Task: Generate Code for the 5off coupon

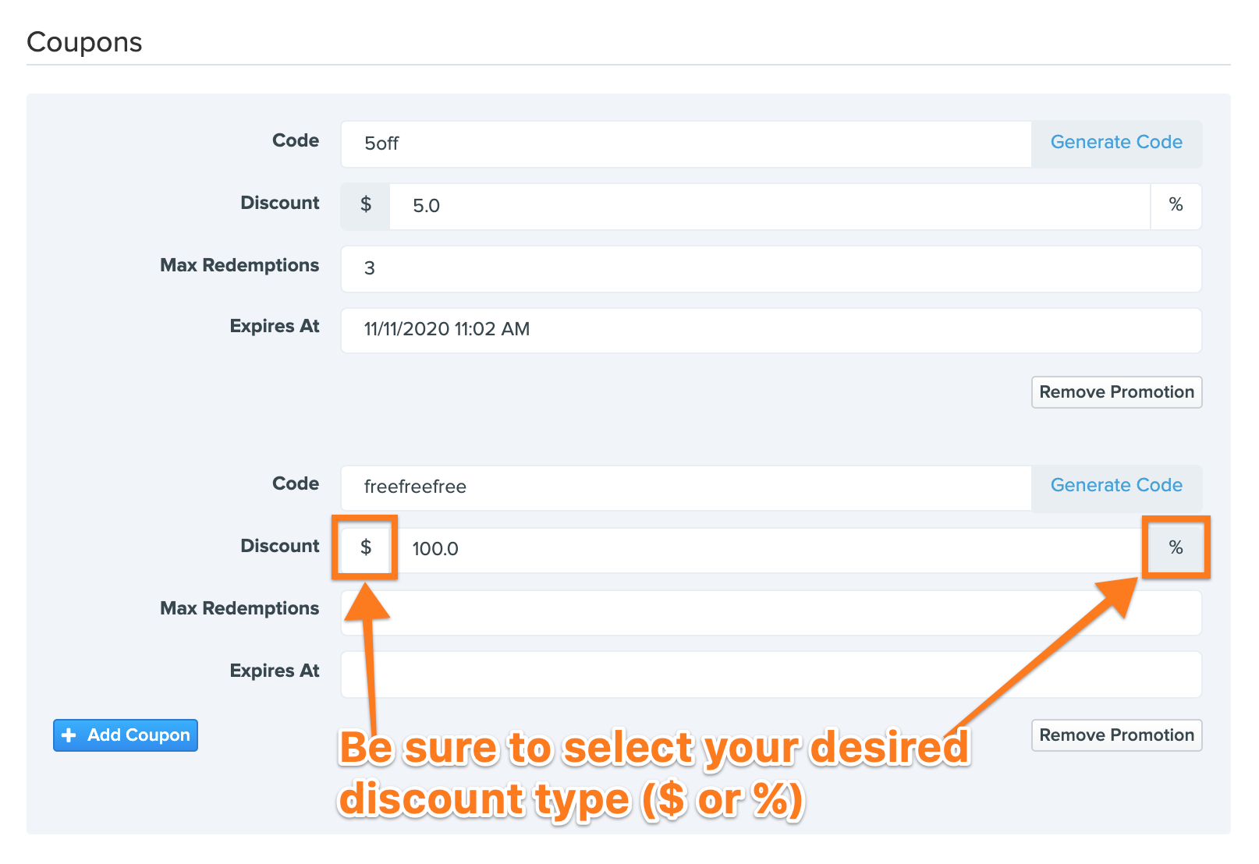Action: 1116,143
